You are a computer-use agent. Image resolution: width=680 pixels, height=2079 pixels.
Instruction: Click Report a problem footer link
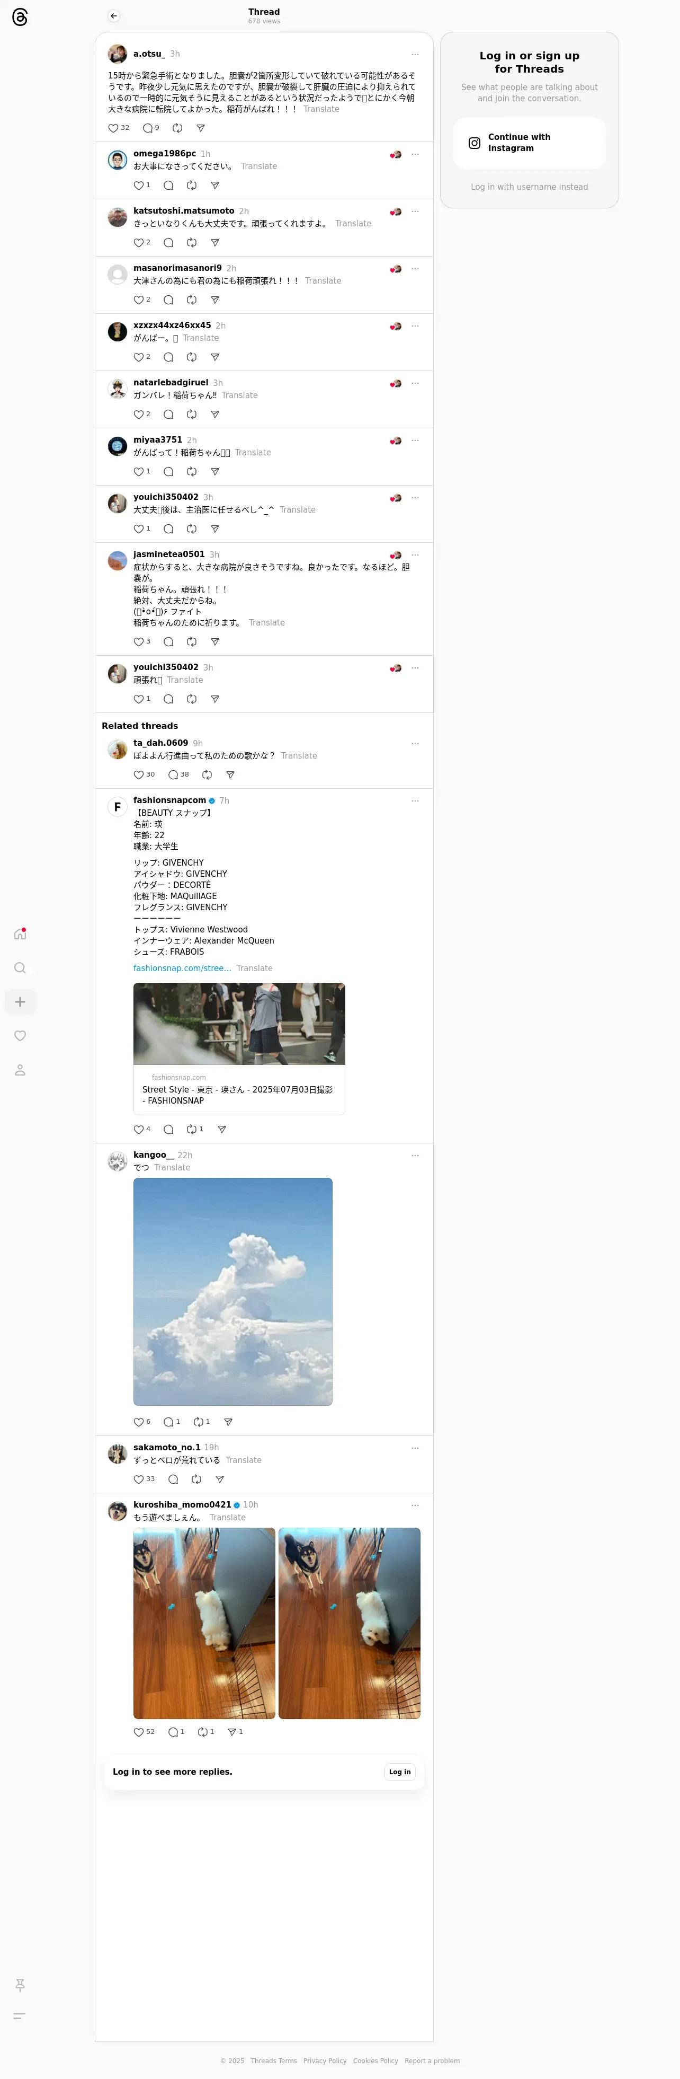pyautogui.click(x=432, y=2060)
